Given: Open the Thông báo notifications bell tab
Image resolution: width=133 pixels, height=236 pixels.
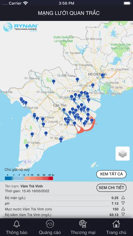Looking at the screenshot, I should point(17,227).
